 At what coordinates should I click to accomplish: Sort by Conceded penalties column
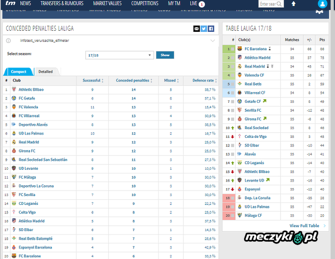point(134,80)
